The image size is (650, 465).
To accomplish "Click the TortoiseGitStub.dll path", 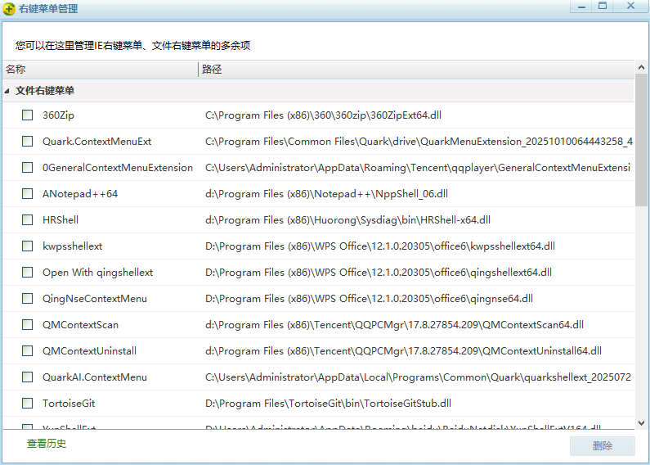I will point(328,403).
